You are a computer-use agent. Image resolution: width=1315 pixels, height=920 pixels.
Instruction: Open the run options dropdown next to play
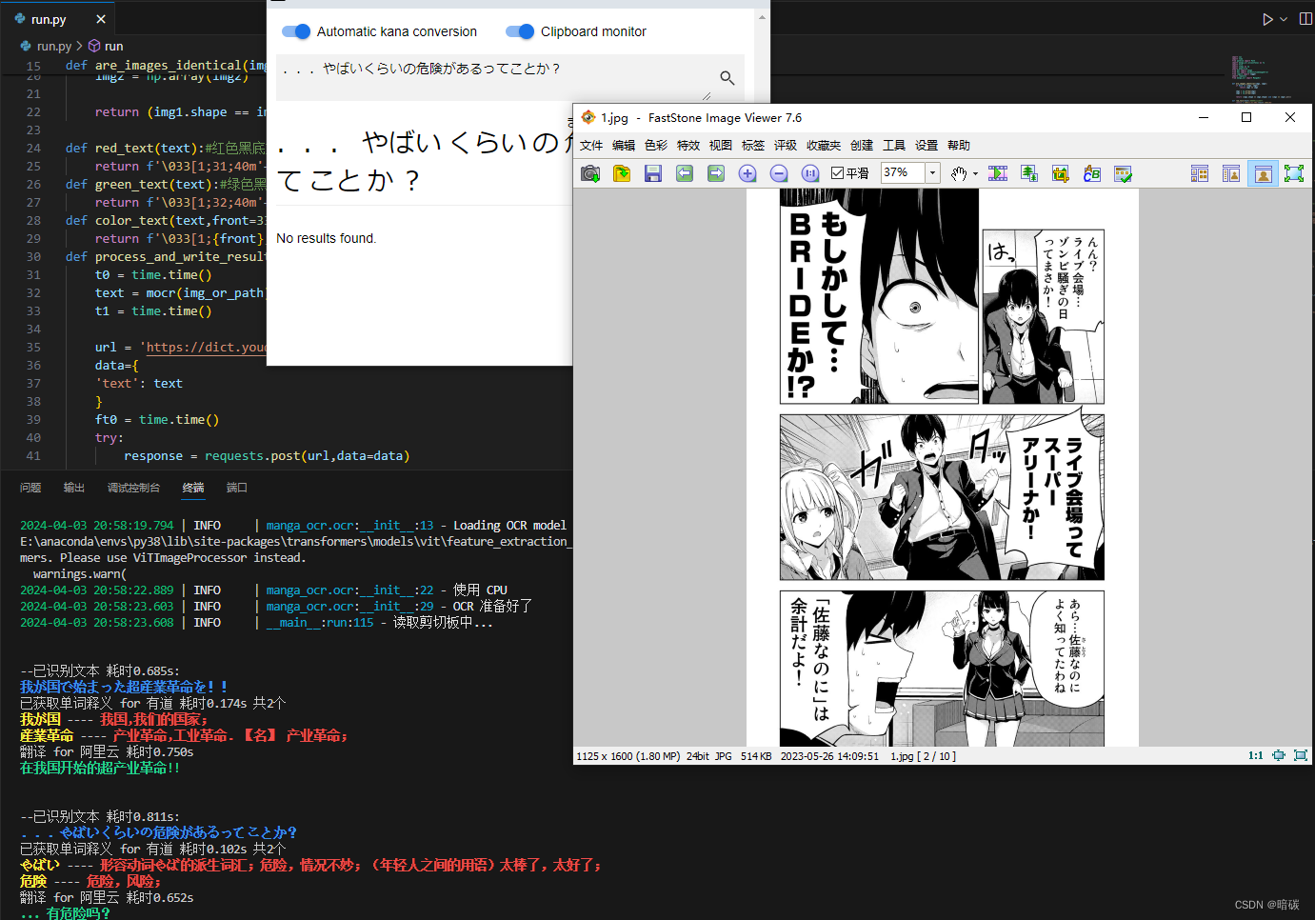(x=1284, y=19)
